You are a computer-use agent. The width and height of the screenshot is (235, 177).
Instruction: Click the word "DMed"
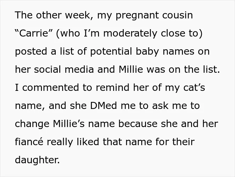[x=103, y=106]
